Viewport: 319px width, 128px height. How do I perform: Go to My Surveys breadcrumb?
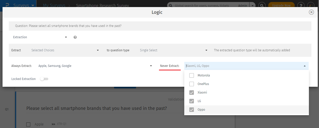[x=54, y=5]
